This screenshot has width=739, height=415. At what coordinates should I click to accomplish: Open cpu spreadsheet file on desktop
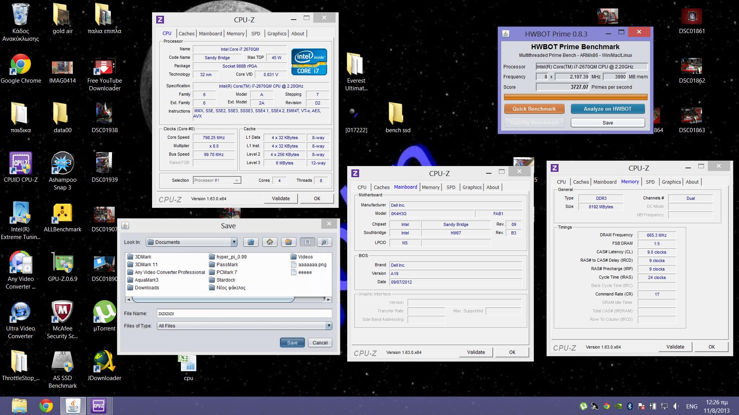(x=188, y=367)
